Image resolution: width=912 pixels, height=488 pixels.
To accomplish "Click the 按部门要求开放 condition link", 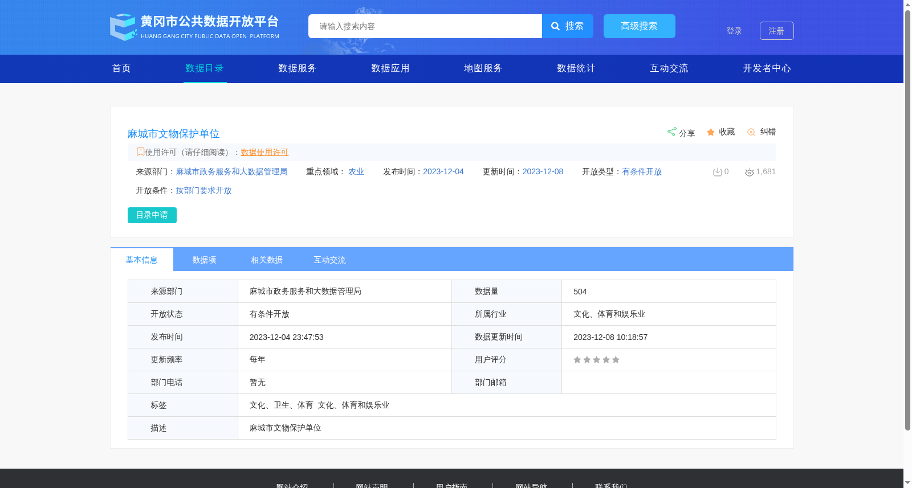I will coord(203,190).
